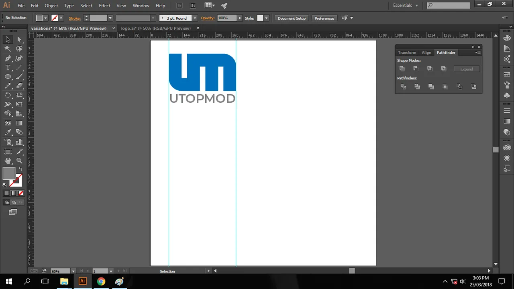Select the Artboard tool
This screenshot has width=514, height=289.
[8, 151]
